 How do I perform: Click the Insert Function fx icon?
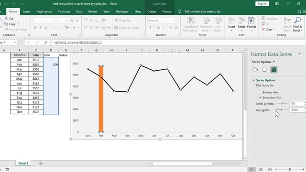46,43
